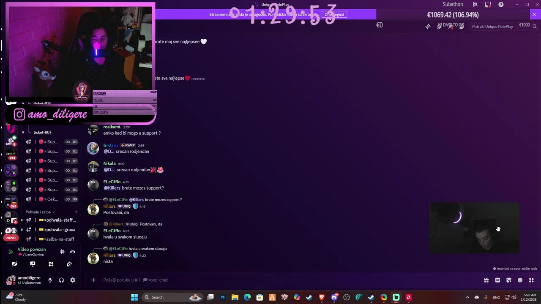Open Brave browser from the taskbar
Viewport: 541px width, 304px height.
click(x=322, y=297)
